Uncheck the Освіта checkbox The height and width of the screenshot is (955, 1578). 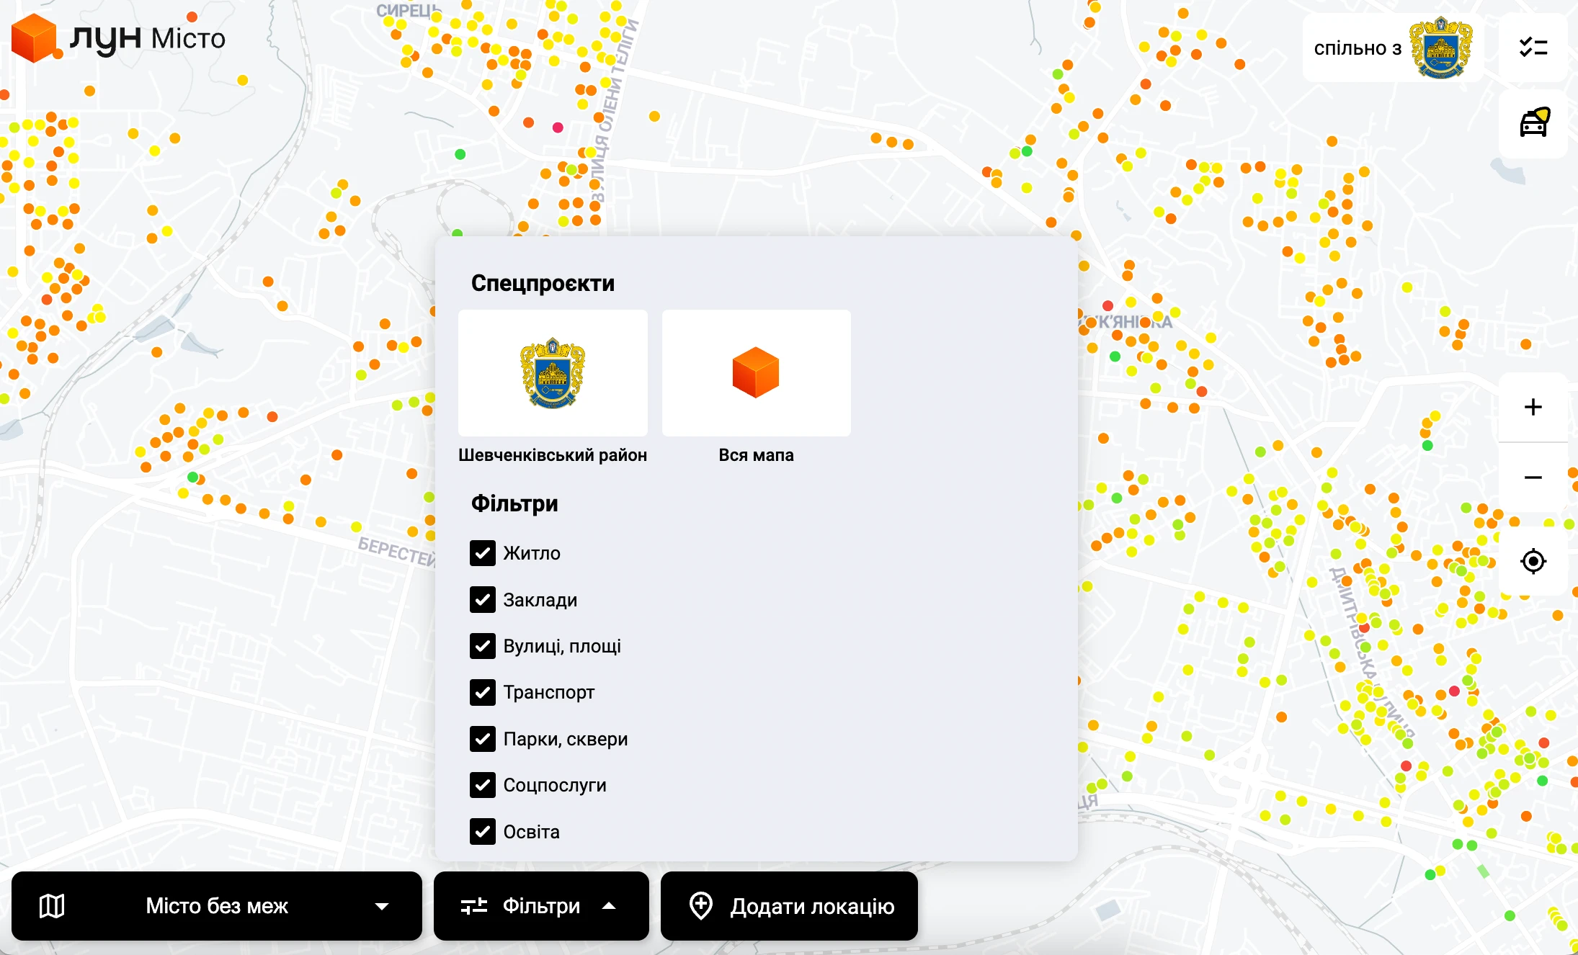[483, 832]
